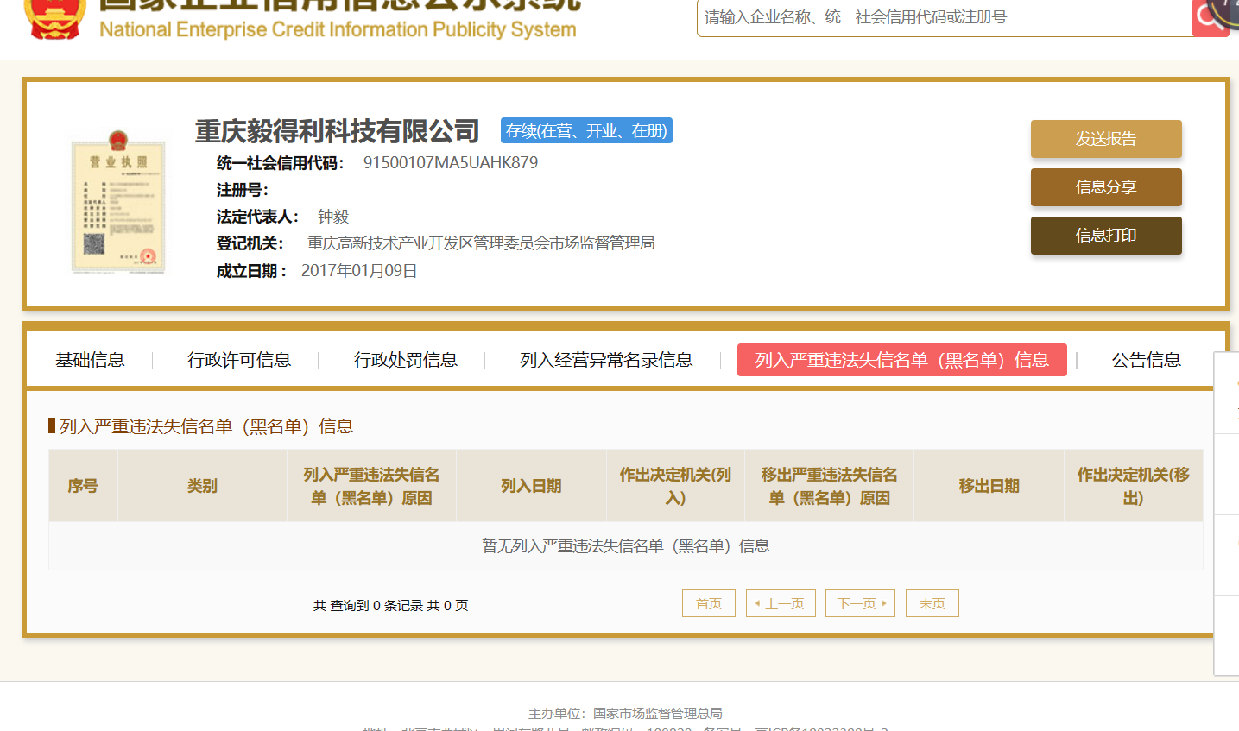Click the sponsor text 主办单位：国家市场监督管理总局
This screenshot has height=731, width=1239.
pyautogui.click(x=625, y=713)
